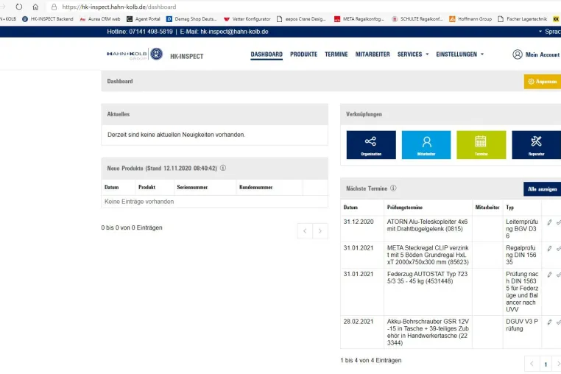Screen dimensions: 561x374
Task: Go to next page of Neue Produkte
Action: coord(320,231)
